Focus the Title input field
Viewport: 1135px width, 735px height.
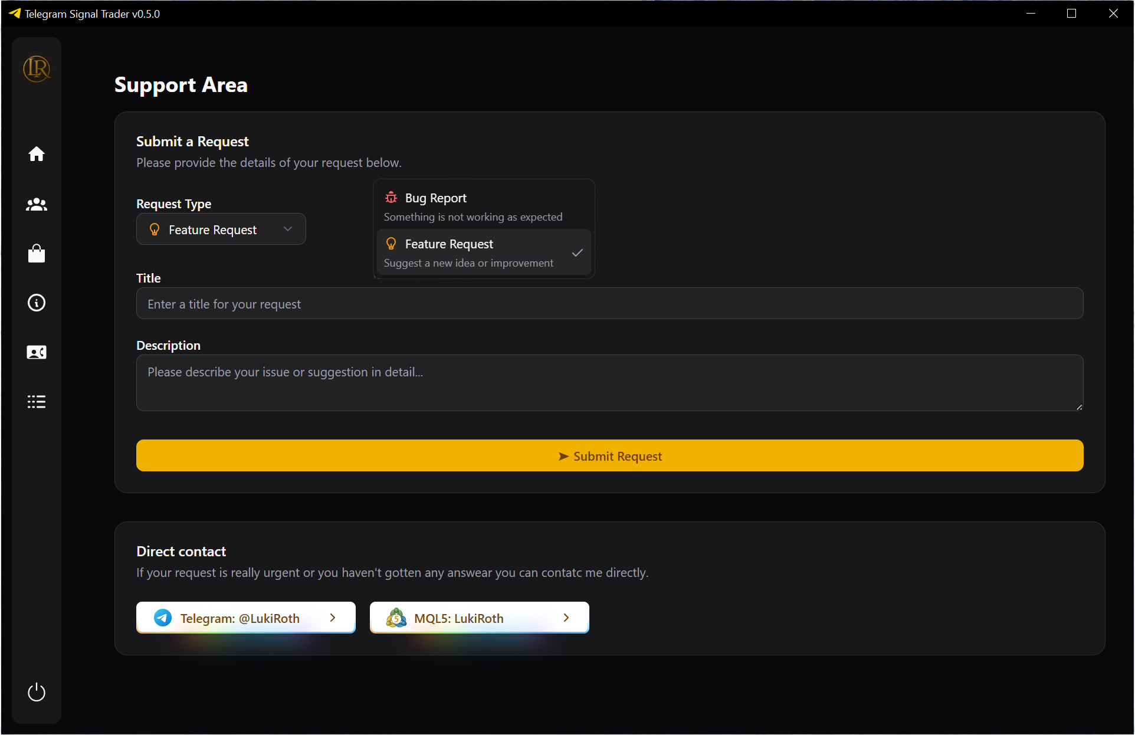(609, 304)
